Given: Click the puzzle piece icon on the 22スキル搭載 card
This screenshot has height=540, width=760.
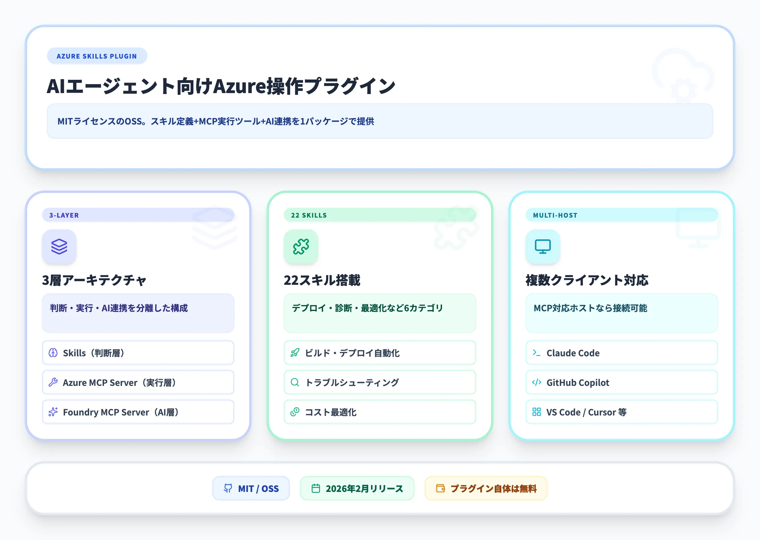Looking at the screenshot, I should [x=300, y=246].
